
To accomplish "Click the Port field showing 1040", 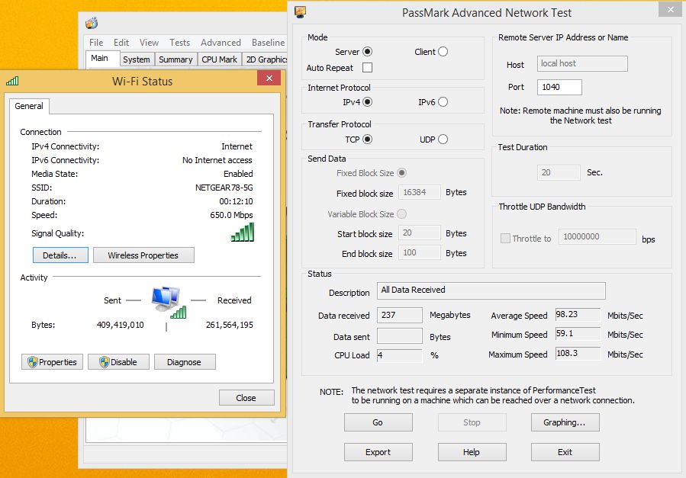I will [559, 87].
